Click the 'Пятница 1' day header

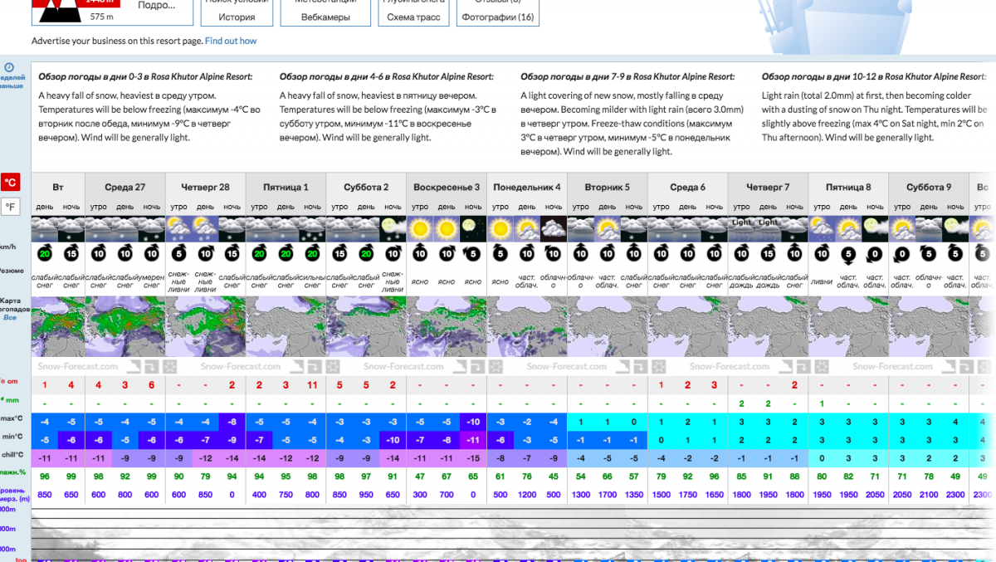coord(286,187)
